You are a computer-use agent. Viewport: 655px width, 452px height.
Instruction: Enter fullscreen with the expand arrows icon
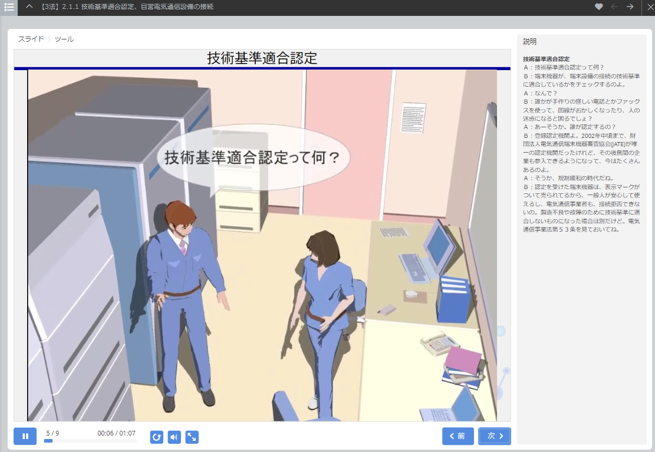[192, 437]
